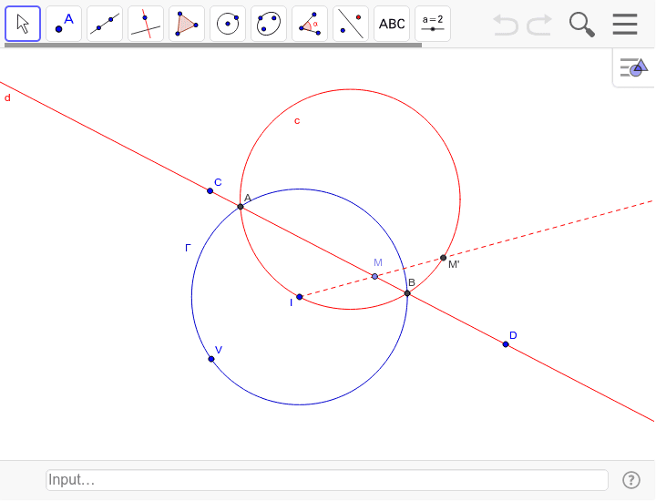The height and width of the screenshot is (501, 656).
Task: Open the input help question mark
Action: 630,480
